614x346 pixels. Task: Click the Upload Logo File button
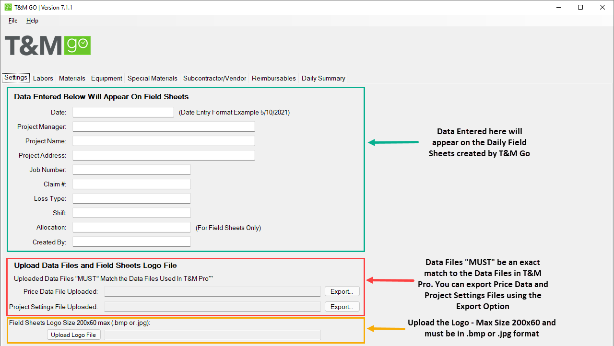pyautogui.click(x=74, y=335)
